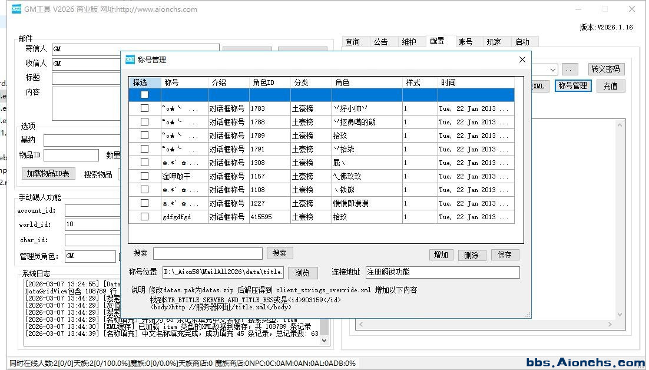Focus the 搜索 text field in dialog
The width and height of the screenshot is (649, 370).
[x=207, y=253]
